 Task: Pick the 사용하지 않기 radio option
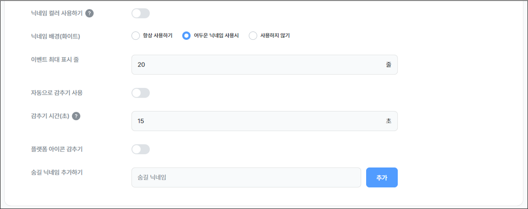click(253, 36)
